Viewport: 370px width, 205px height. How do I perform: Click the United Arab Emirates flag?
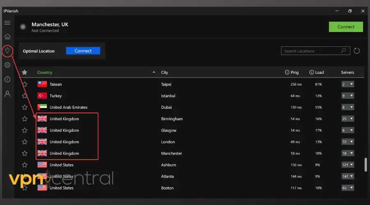tap(42, 107)
